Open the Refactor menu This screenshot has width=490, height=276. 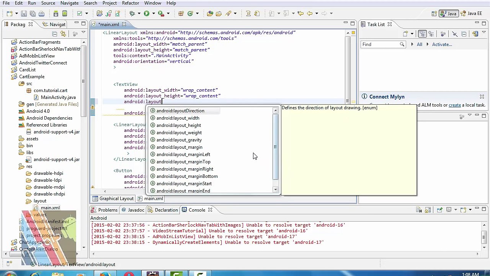[x=130, y=3]
